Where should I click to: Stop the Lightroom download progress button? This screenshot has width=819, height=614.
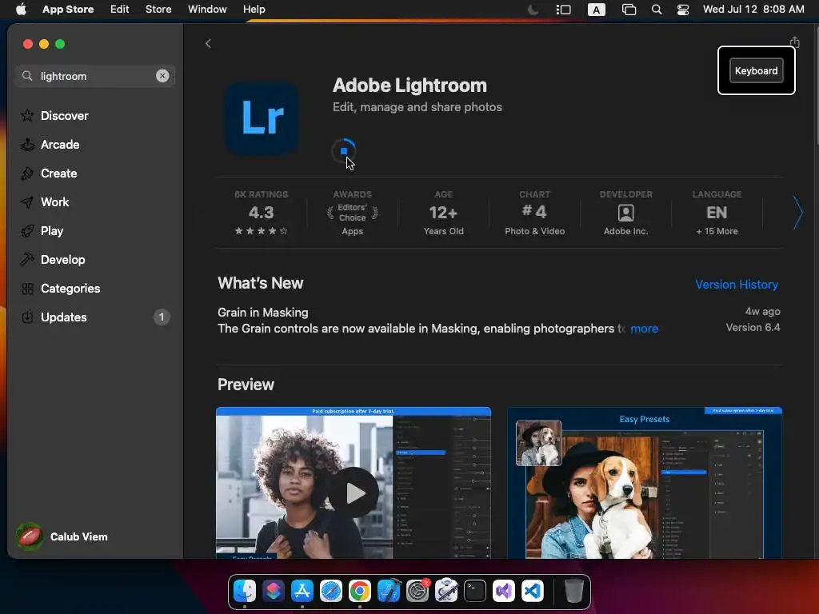point(344,151)
